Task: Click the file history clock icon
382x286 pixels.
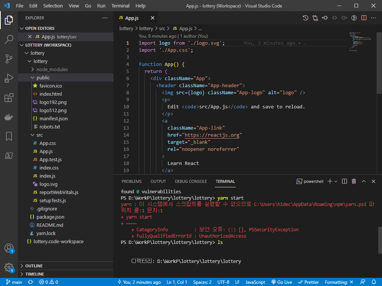Action: (306, 18)
